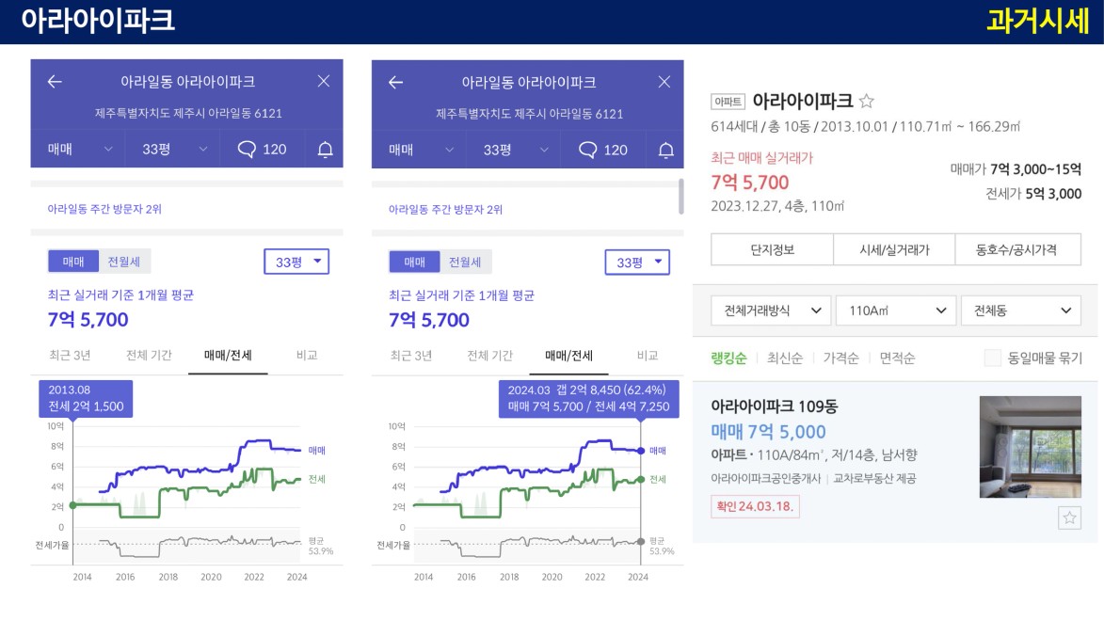Screen dimensions: 1104x621
Task: Expand the 110A㎡ area dropdown
Action: (896, 310)
